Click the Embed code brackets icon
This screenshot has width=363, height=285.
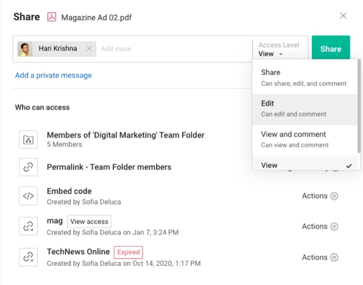28,196
